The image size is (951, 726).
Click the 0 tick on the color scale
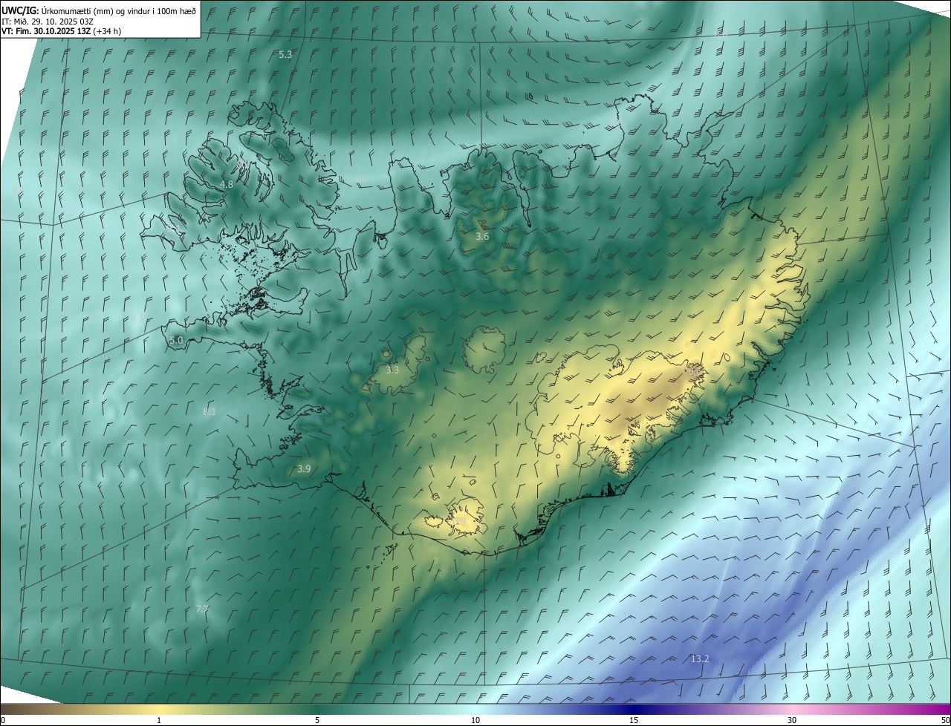pos(3,720)
